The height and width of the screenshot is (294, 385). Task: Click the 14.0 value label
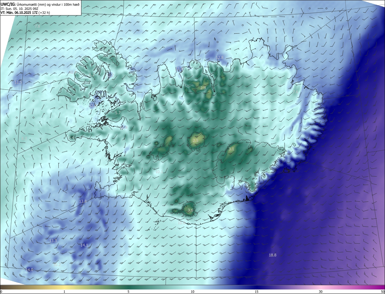[29, 270]
